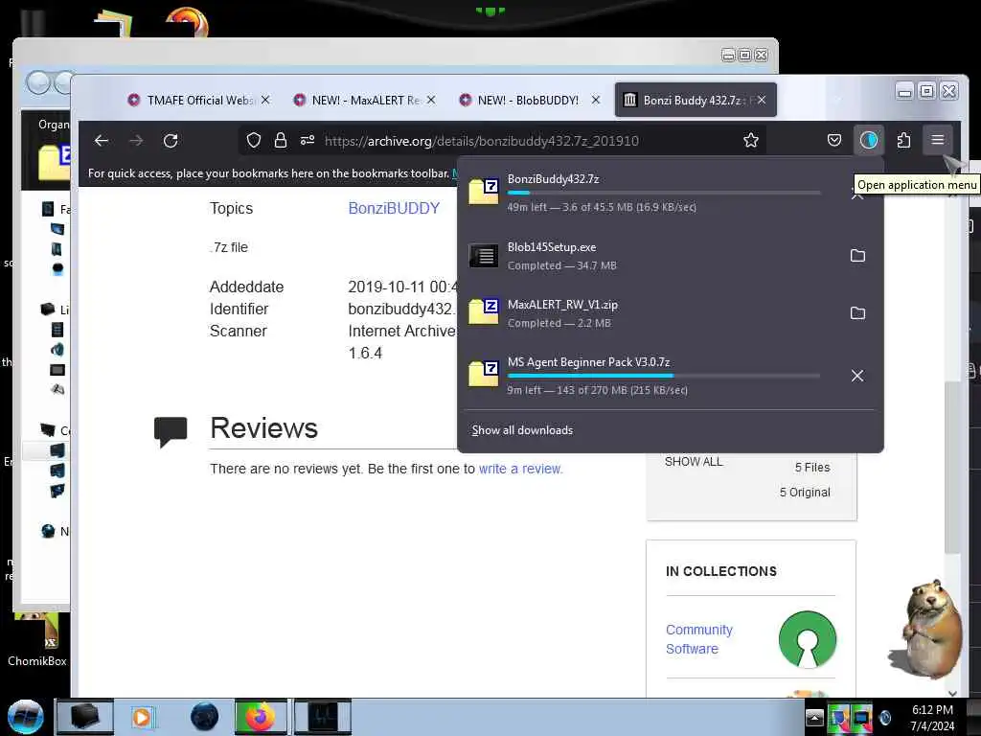Screen dimensions: 981x736
Task: Click Show all downloads
Action: 522,430
